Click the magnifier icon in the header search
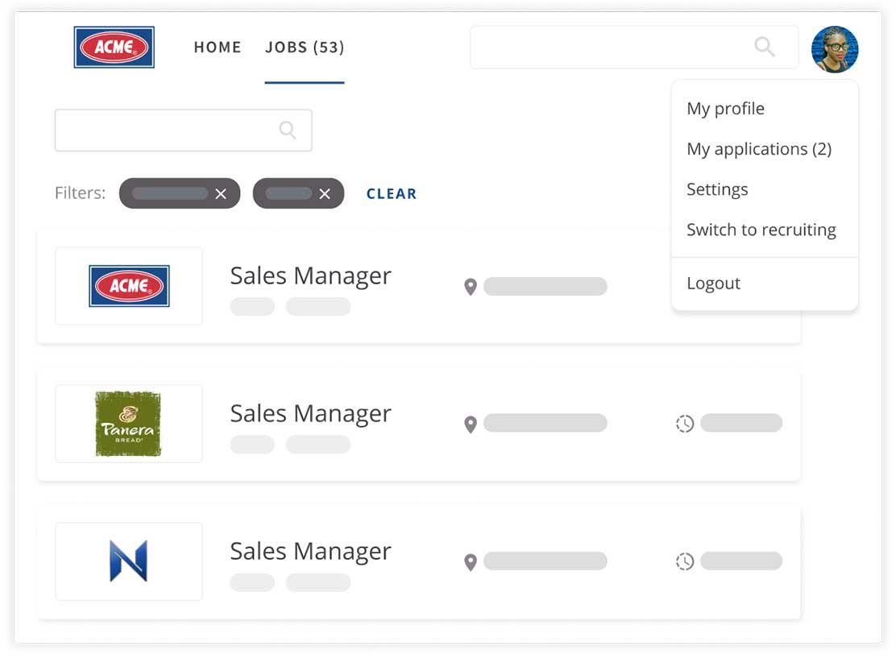Screen dimensions: 896x667 (764, 47)
